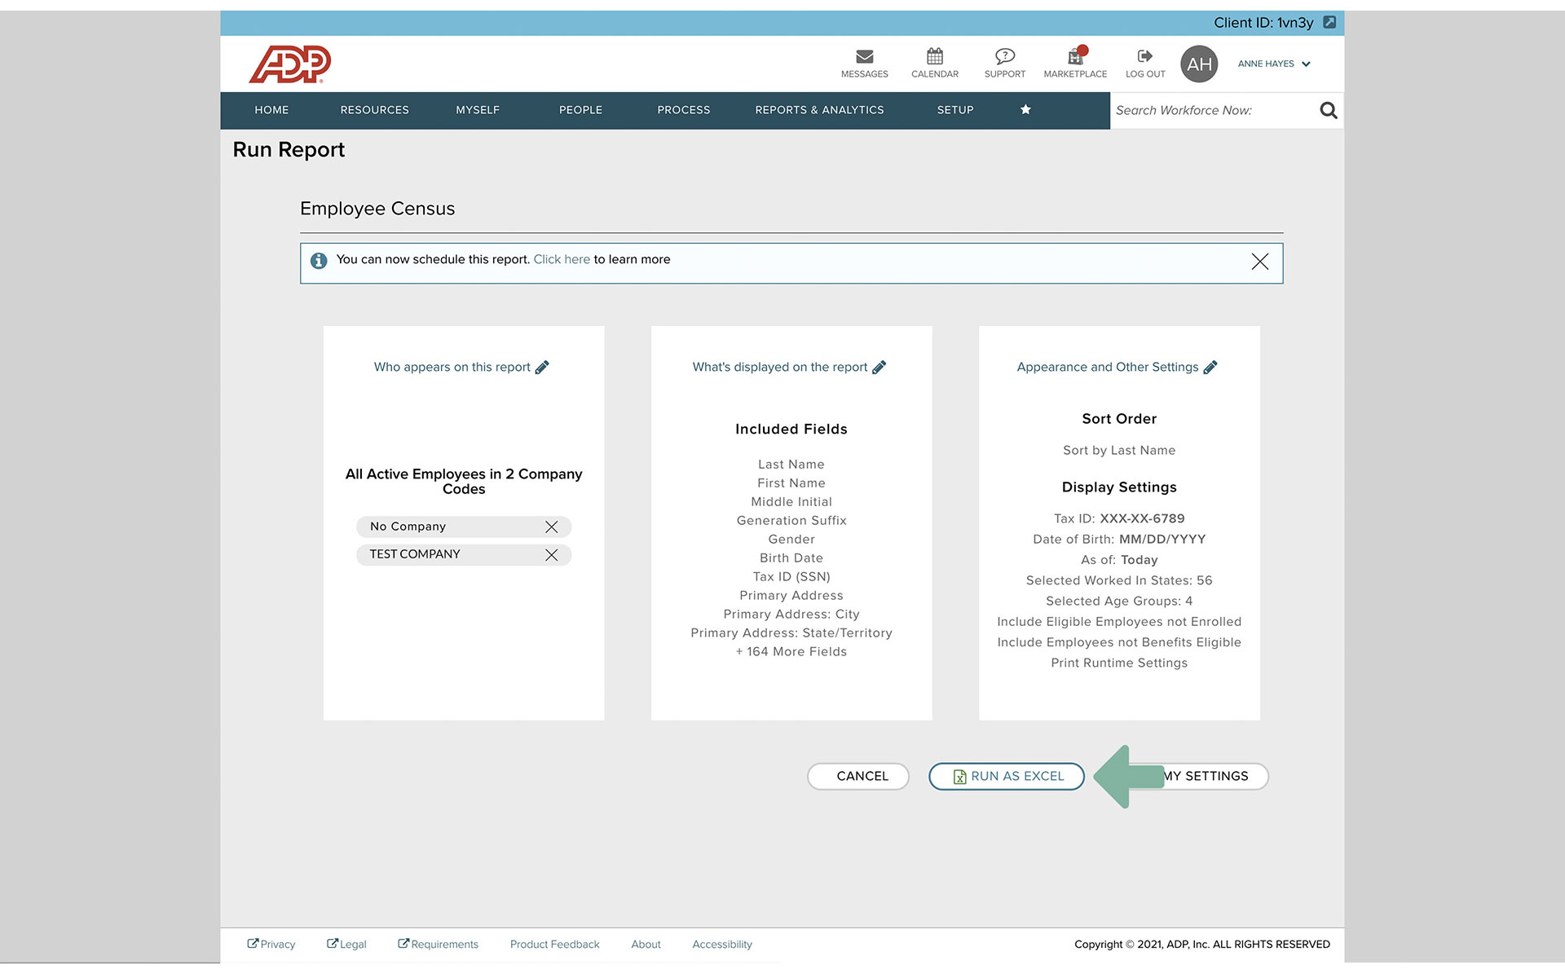Click Run As Excel button
Image resolution: width=1565 pixels, height=974 pixels.
pyautogui.click(x=1007, y=776)
